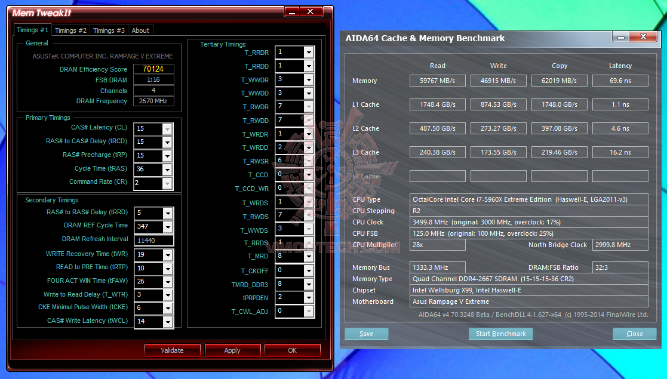Open the Write to Read Delay (T_WTR) dropdown
This screenshot has height=379, width=667.
(x=168, y=295)
